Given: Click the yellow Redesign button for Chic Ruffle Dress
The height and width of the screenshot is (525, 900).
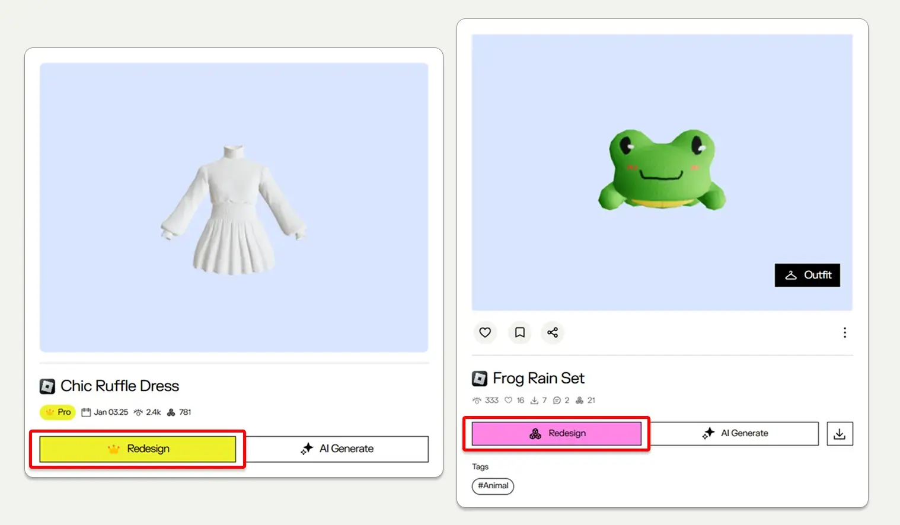Looking at the screenshot, I should pyautogui.click(x=138, y=449).
